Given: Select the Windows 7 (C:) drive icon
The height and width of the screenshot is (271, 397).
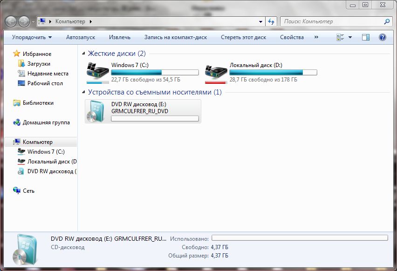Looking at the screenshot, I should pos(98,73).
